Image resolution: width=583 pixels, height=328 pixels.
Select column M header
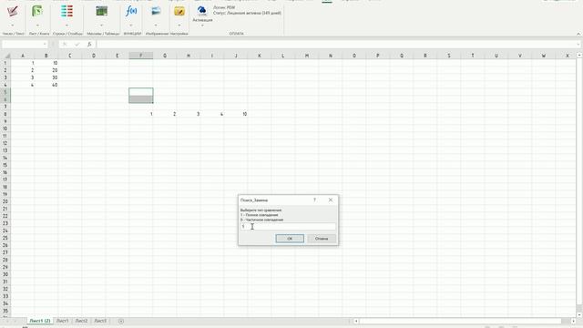point(307,56)
